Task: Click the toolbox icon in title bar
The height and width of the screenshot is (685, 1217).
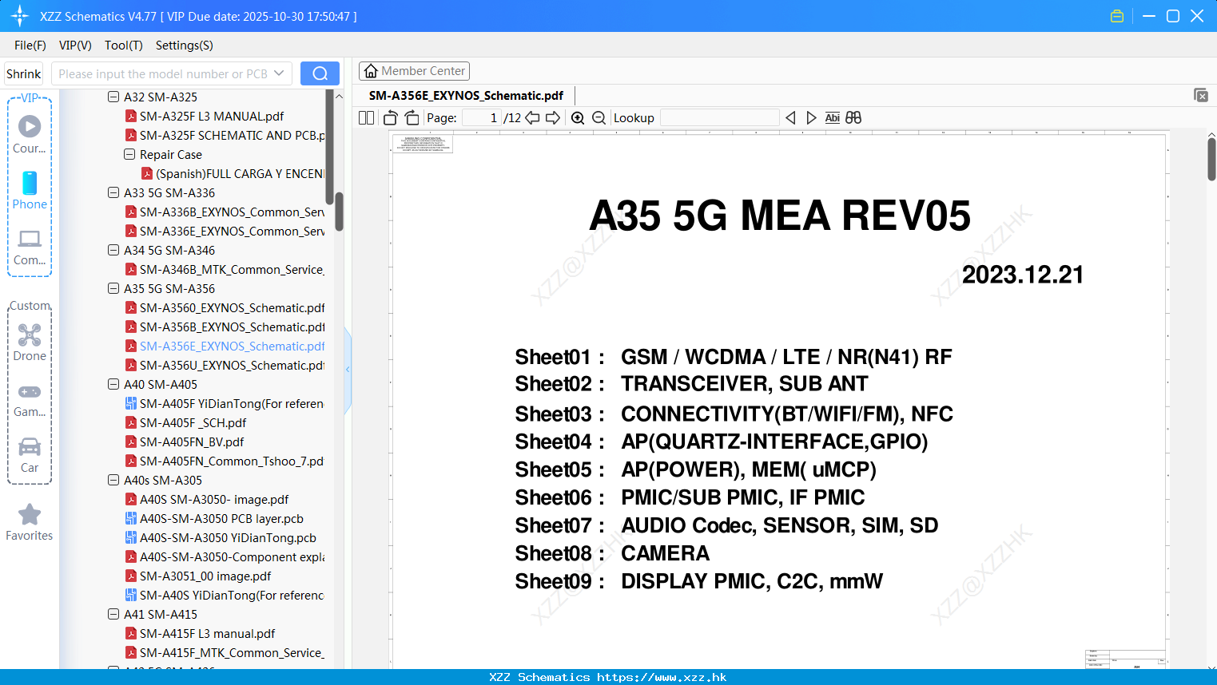Action: (1117, 16)
